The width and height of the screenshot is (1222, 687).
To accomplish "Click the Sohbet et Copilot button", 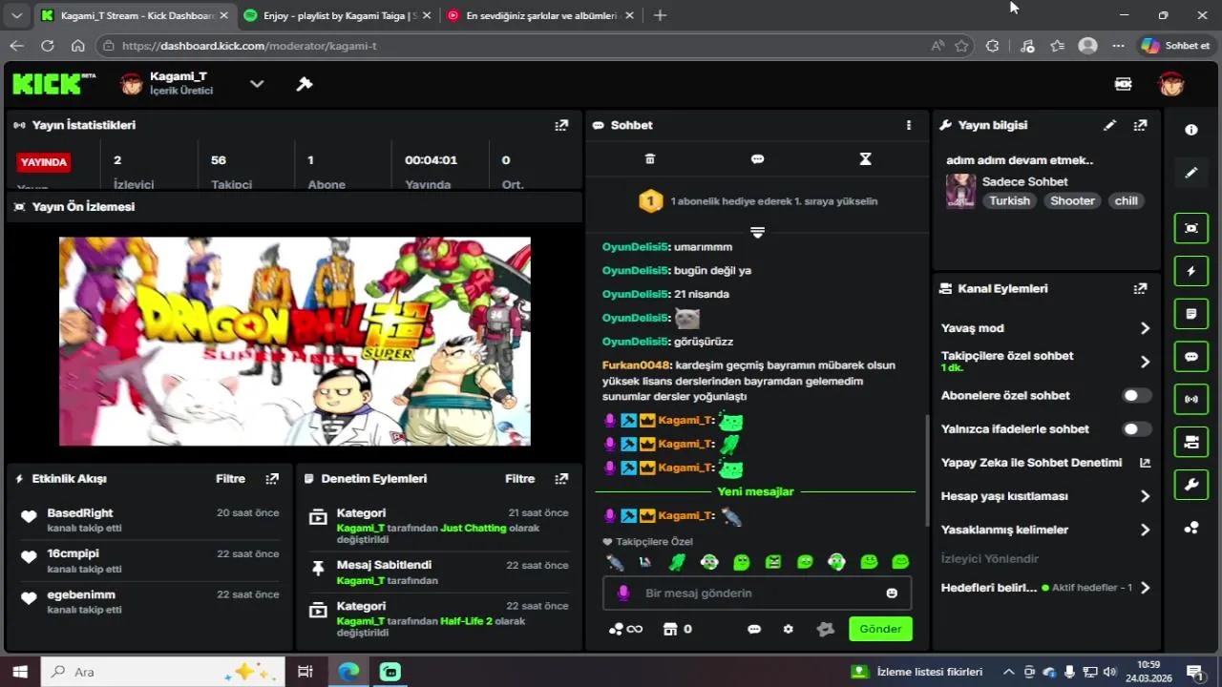I will pyautogui.click(x=1175, y=46).
